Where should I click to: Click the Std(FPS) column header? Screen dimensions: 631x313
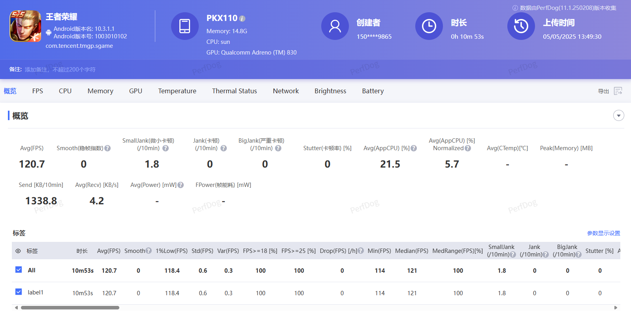[202, 251]
